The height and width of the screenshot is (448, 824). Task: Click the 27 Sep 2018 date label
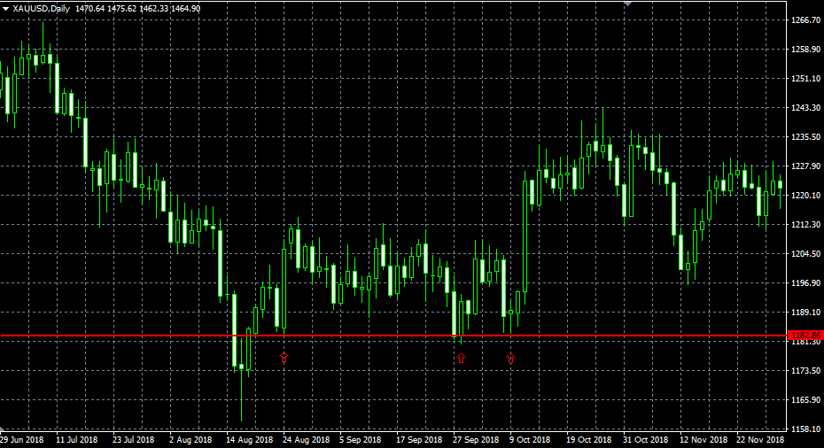[476, 440]
